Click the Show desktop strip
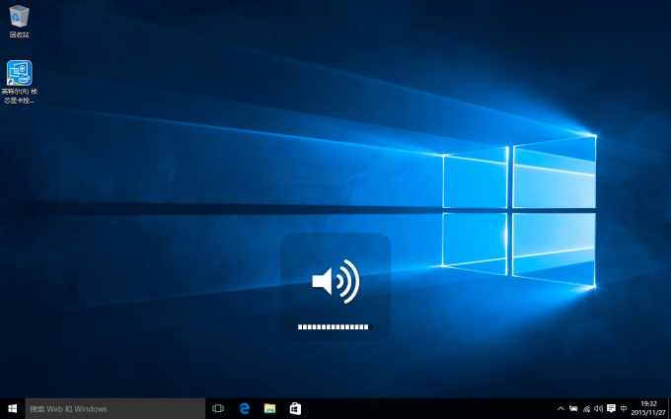The height and width of the screenshot is (419, 671). coord(669,409)
